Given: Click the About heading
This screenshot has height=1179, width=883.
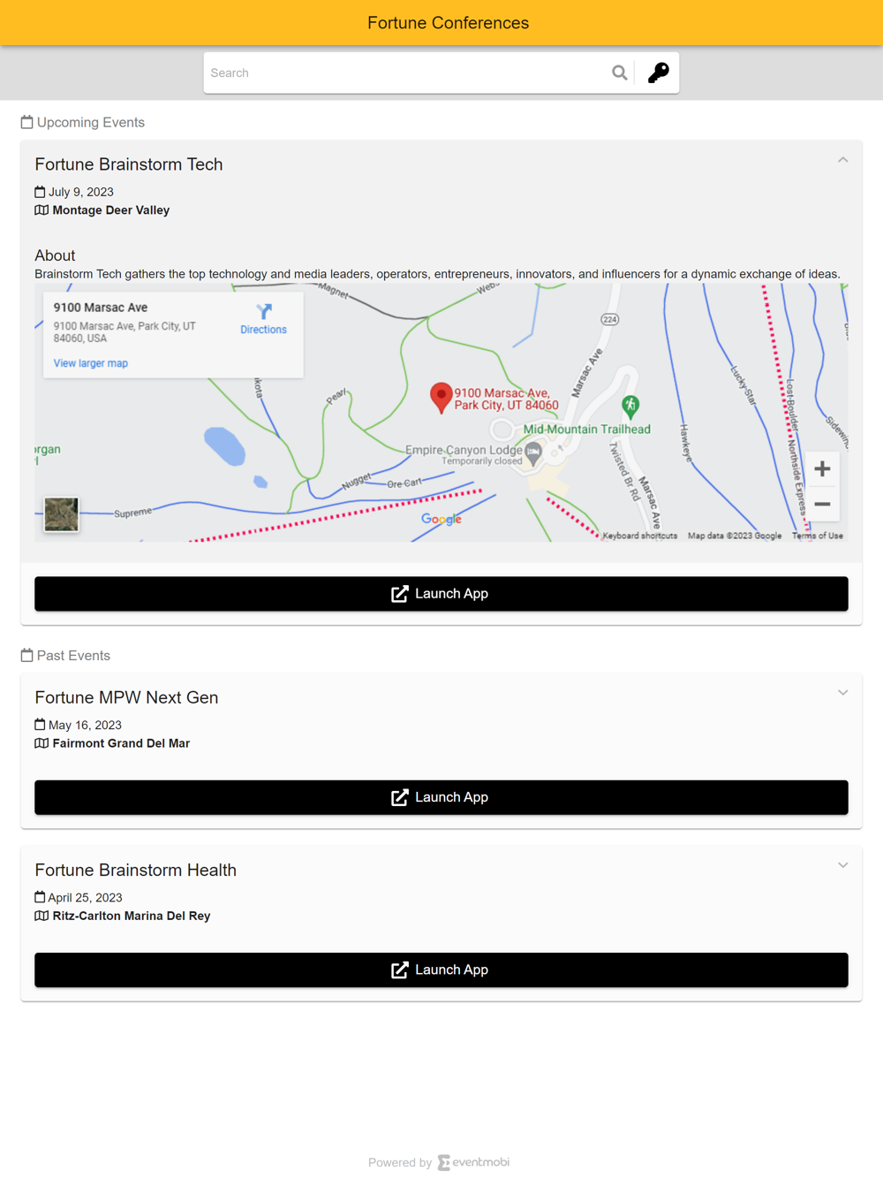Looking at the screenshot, I should (x=55, y=255).
